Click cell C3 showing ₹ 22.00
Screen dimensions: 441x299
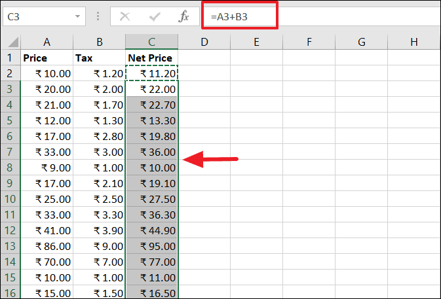[151, 89]
